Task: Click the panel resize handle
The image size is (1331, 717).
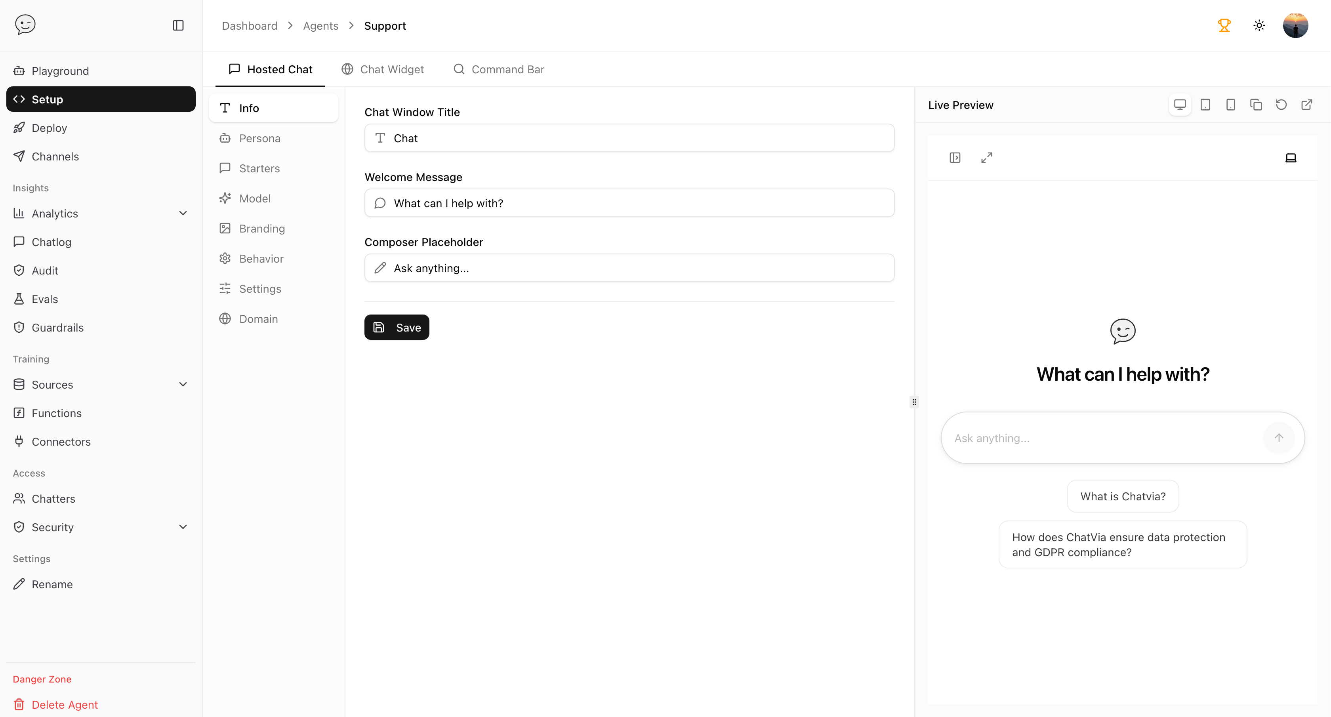Action: 914,402
